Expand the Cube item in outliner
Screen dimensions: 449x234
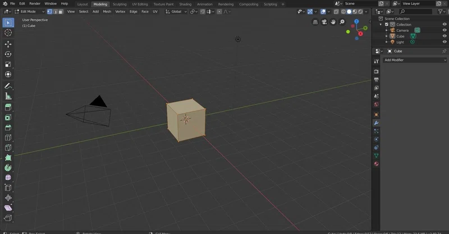386,36
